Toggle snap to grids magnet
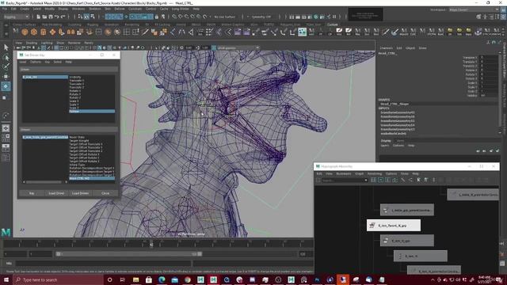507x285 pixels. (x=174, y=17)
